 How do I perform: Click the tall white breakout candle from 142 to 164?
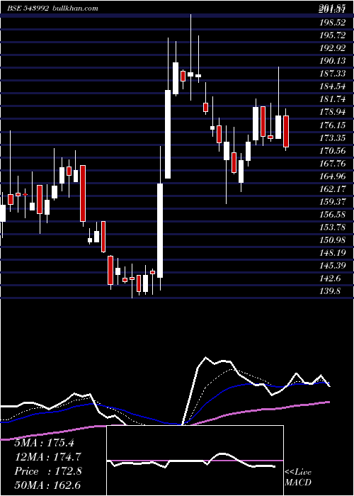click(160, 230)
